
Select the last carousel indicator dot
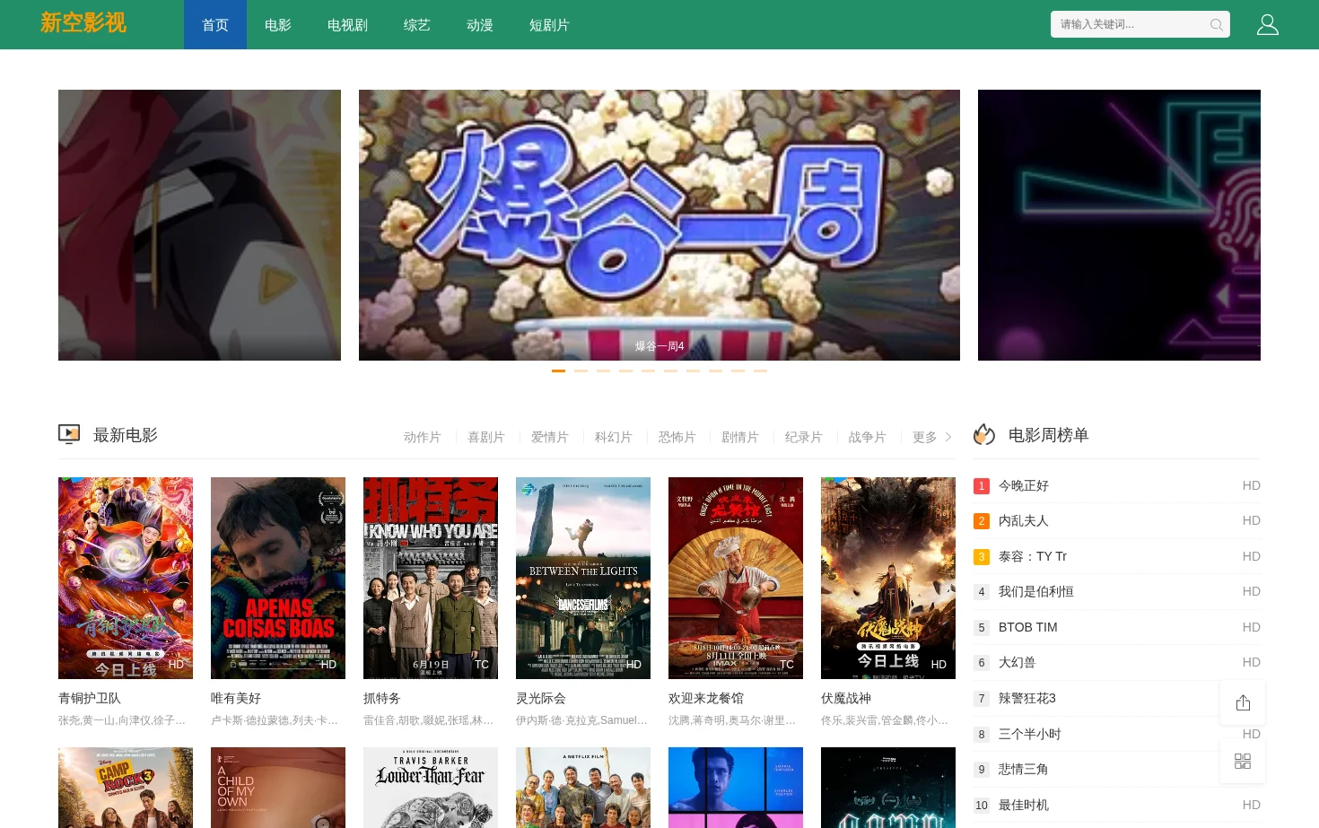click(760, 370)
